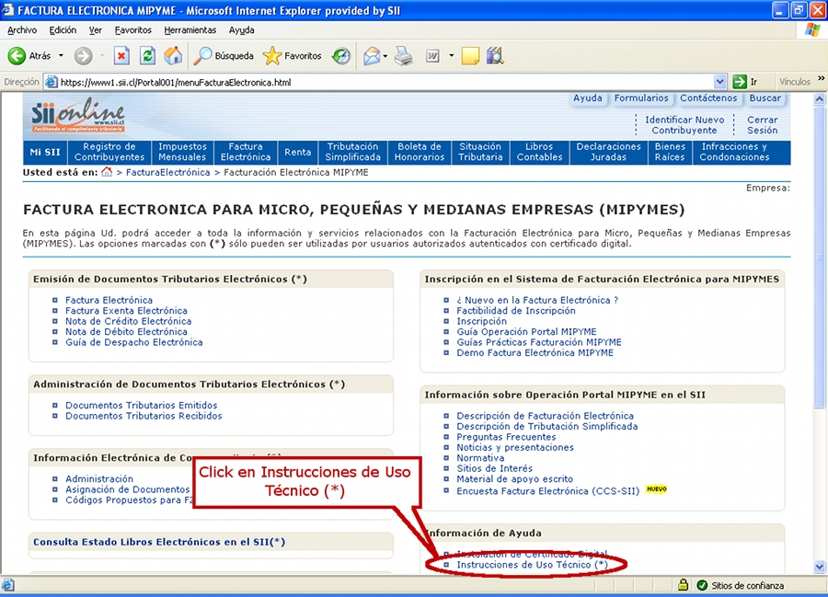Click the home icon in the breadcrumb
Screen dimensions: 828x597
(x=107, y=172)
